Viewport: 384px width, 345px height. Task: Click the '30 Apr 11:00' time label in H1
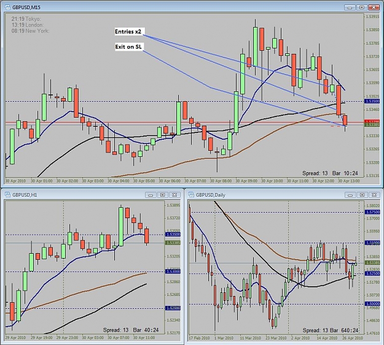coord(144,338)
